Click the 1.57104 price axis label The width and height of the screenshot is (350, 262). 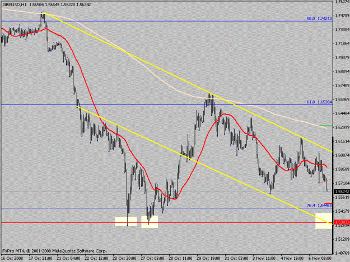coord(342,183)
